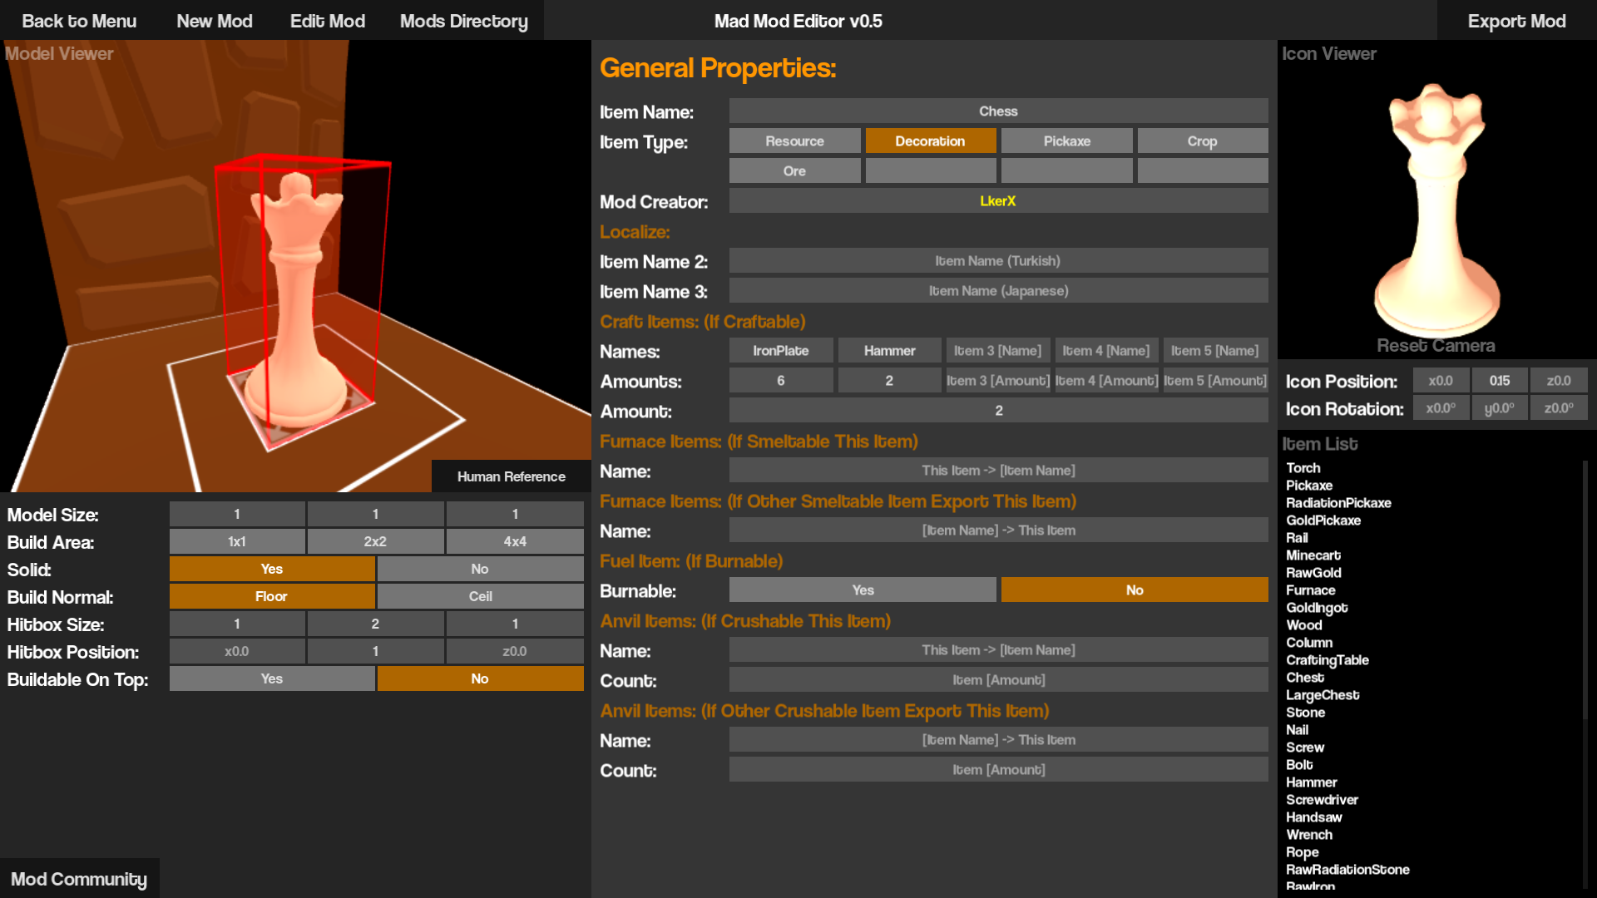The width and height of the screenshot is (1597, 898).
Task: Open the Edit Mod menu item
Action: pos(328,21)
